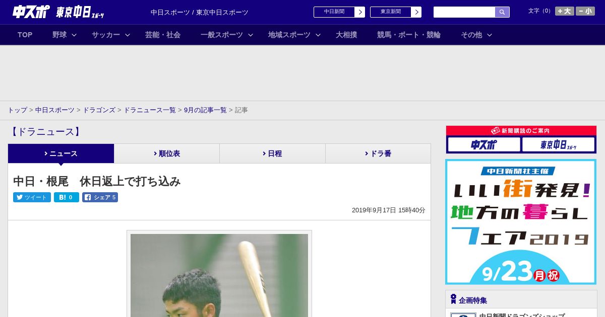The height and width of the screenshot is (317, 605).
Task: Open the article photo of batter
Action: (219, 274)
